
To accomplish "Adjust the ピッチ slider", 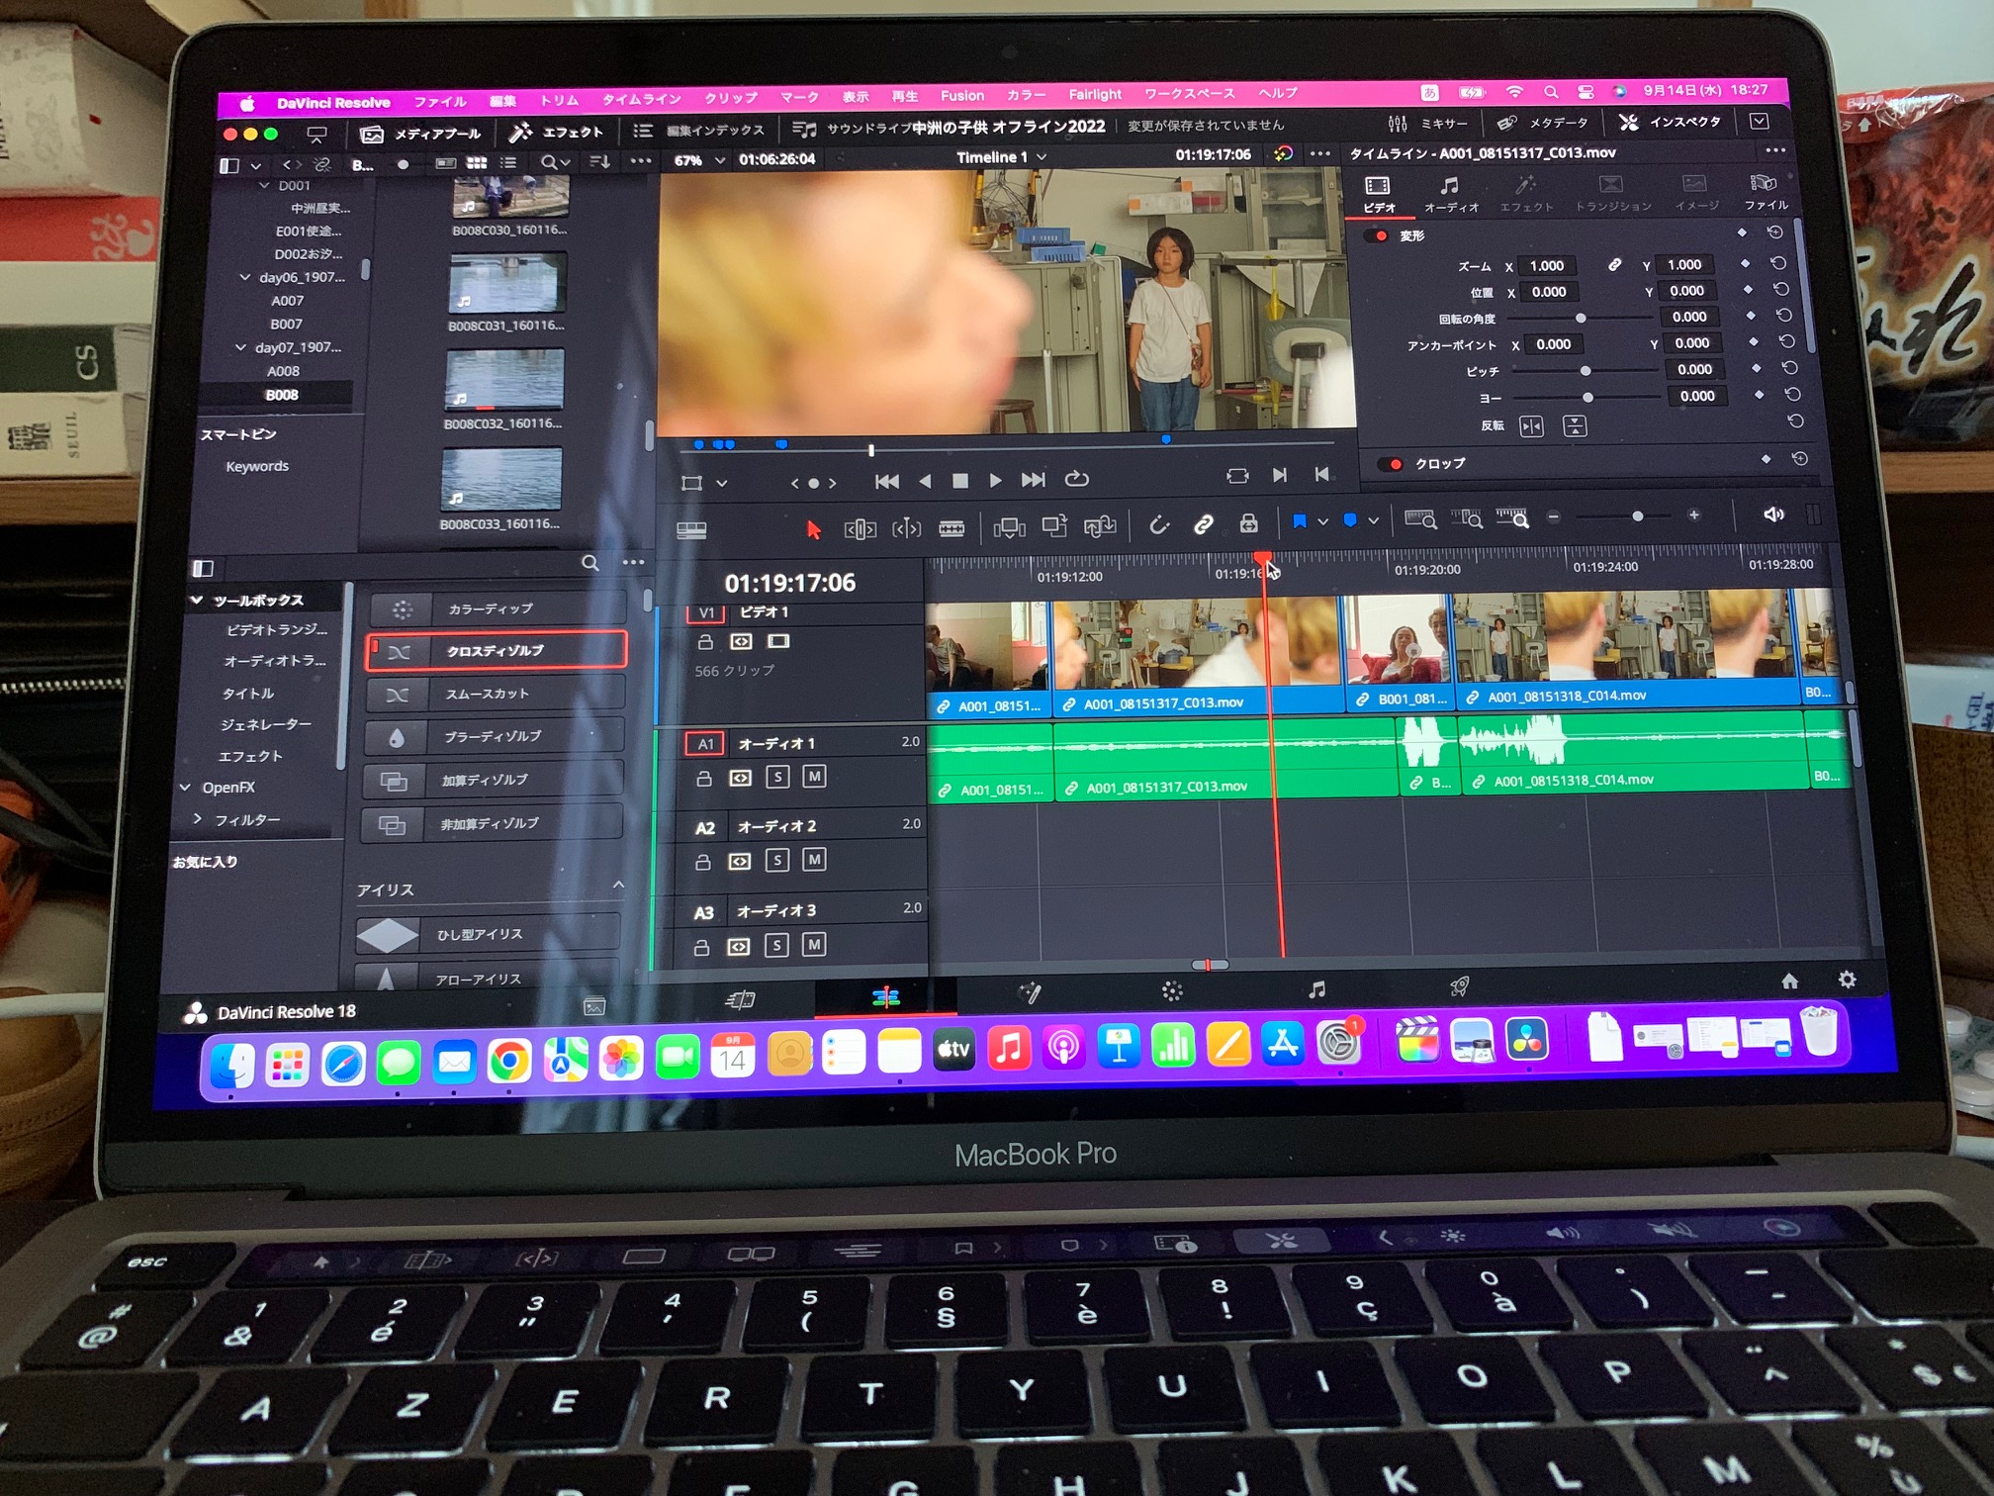I will pyautogui.click(x=1586, y=371).
